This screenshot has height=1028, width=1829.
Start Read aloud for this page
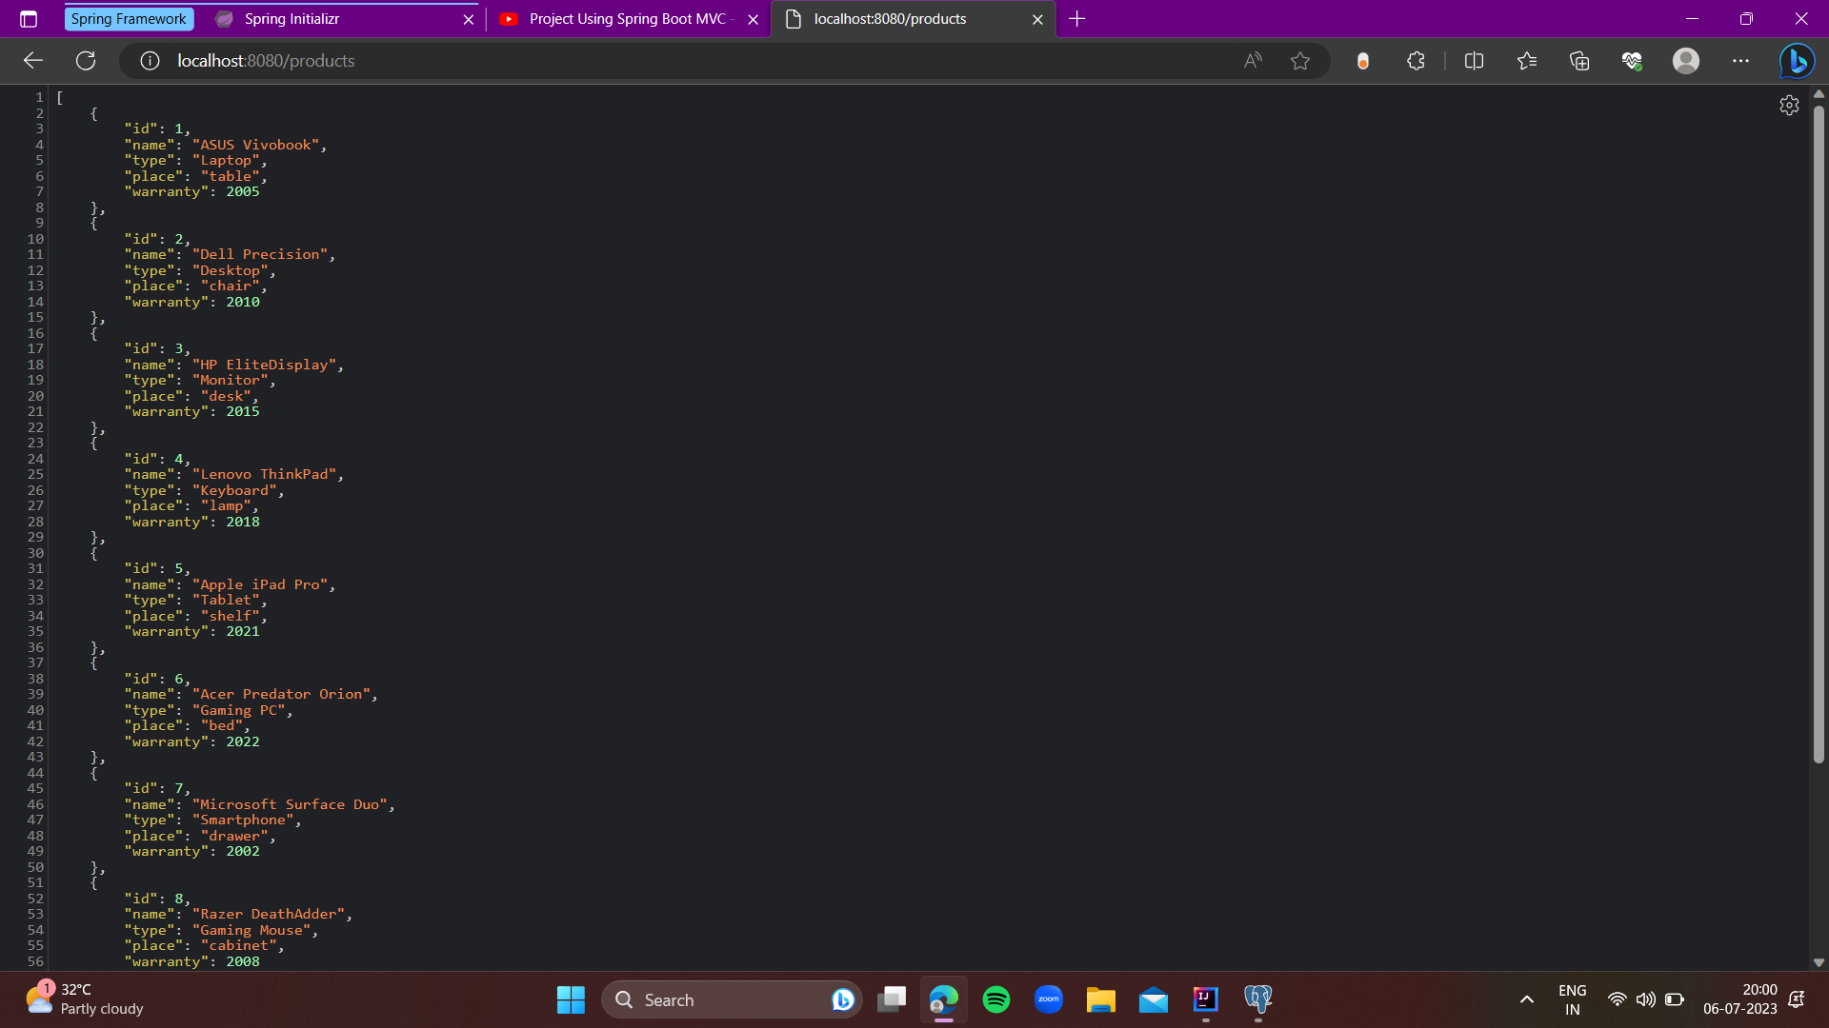[x=1252, y=60]
